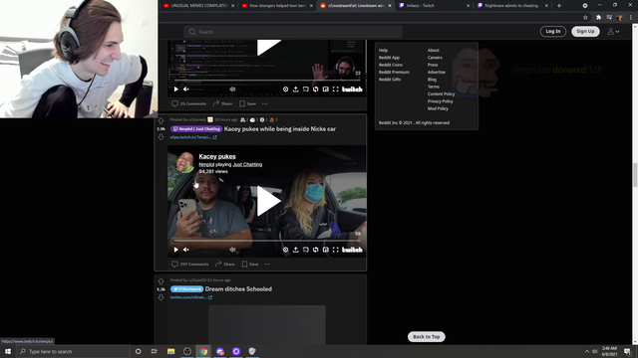Share the top clip post

(x=222, y=103)
